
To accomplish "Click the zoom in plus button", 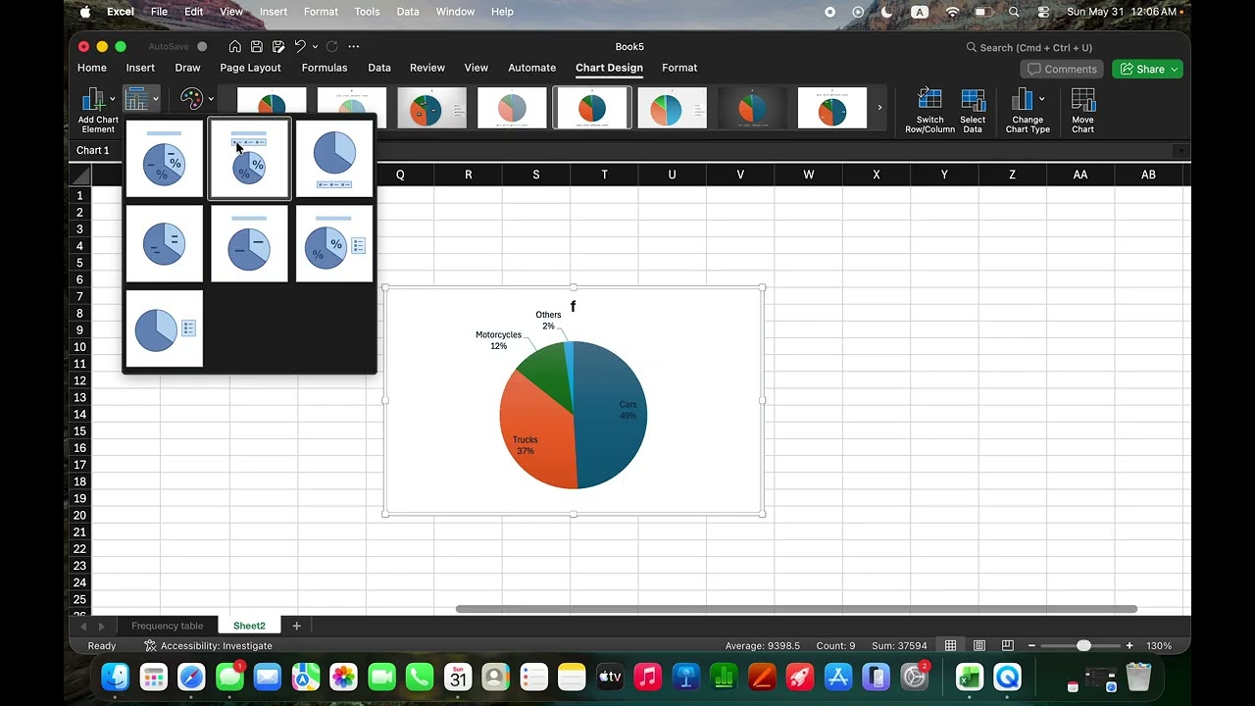I will point(1129,645).
